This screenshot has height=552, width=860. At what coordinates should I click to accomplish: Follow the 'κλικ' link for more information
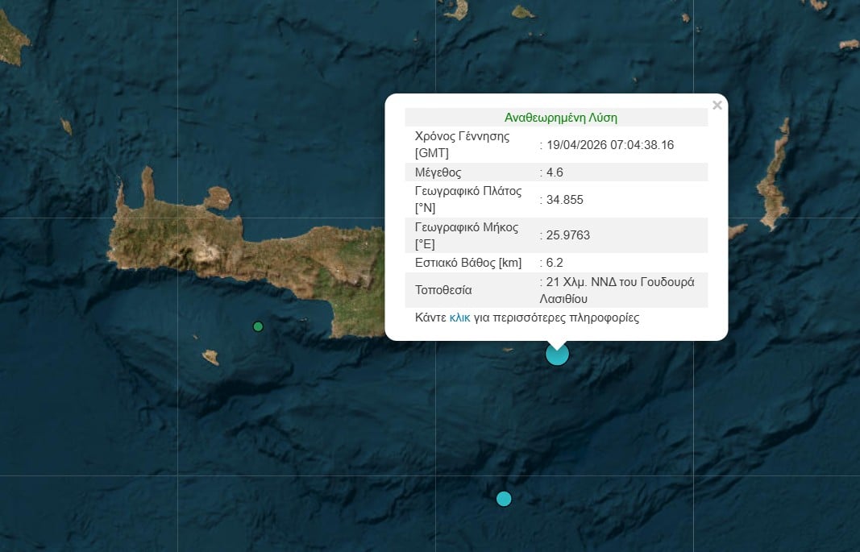(x=459, y=318)
